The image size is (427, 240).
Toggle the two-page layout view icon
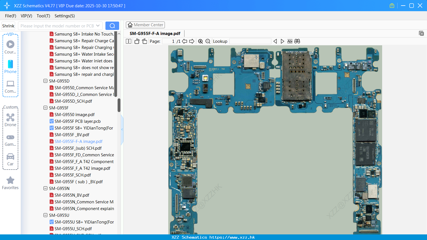pos(128,41)
